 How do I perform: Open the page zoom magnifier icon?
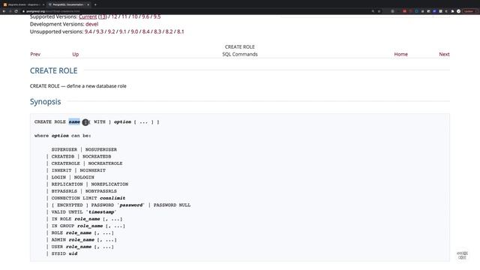[x=373, y=11]
